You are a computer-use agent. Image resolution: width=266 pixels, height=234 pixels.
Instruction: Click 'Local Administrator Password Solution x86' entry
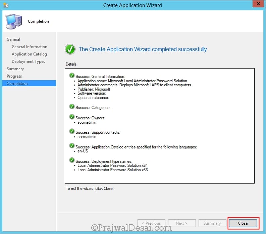[x=112, y=170]
